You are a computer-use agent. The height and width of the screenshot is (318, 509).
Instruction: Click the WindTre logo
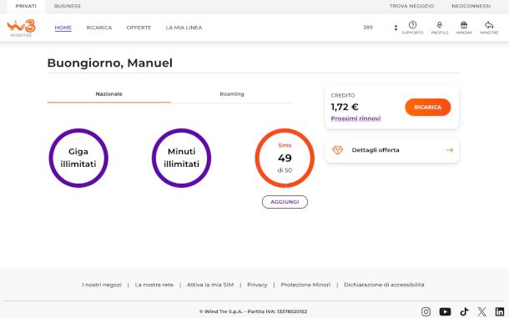click(22, 28)
